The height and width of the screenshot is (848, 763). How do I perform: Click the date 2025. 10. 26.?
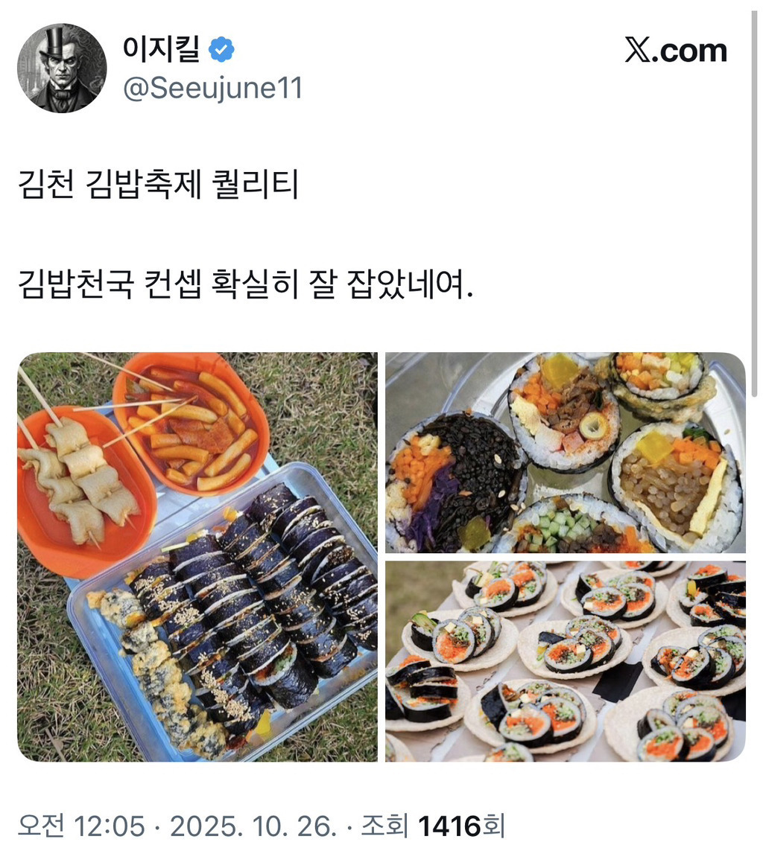(253, 826)
